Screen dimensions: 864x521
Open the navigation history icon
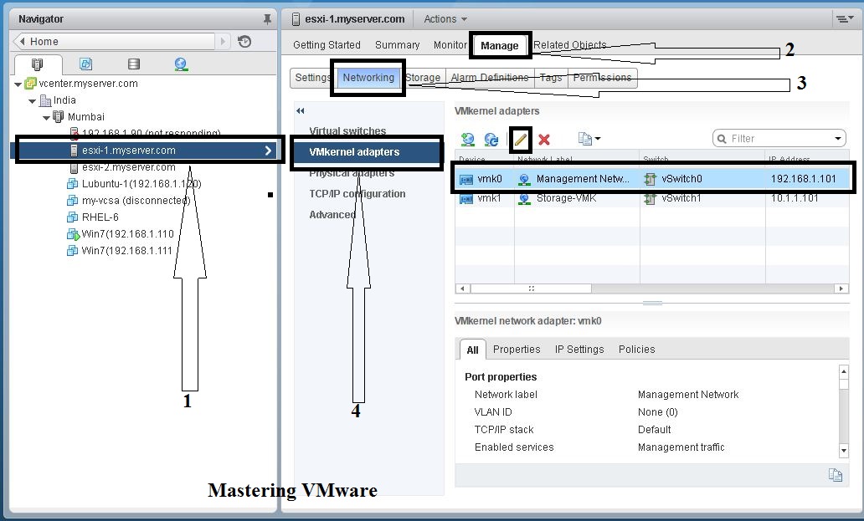pyautogui.click(x=244, y=41)
